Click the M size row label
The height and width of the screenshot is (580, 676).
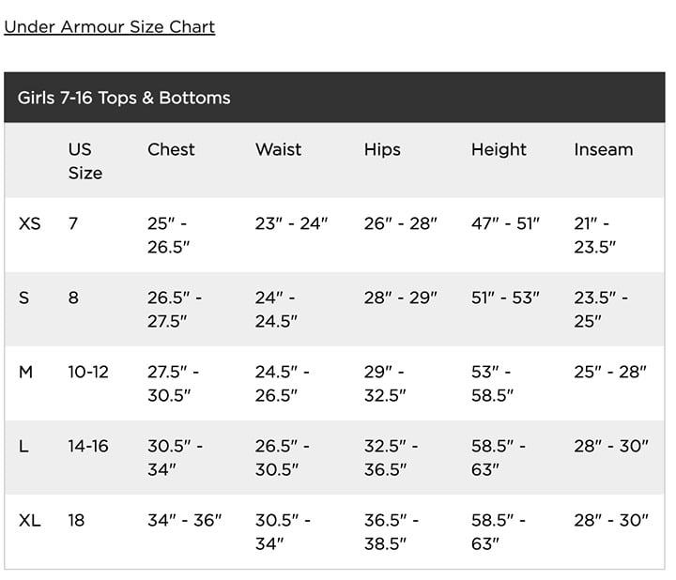[x=26, y=372]
